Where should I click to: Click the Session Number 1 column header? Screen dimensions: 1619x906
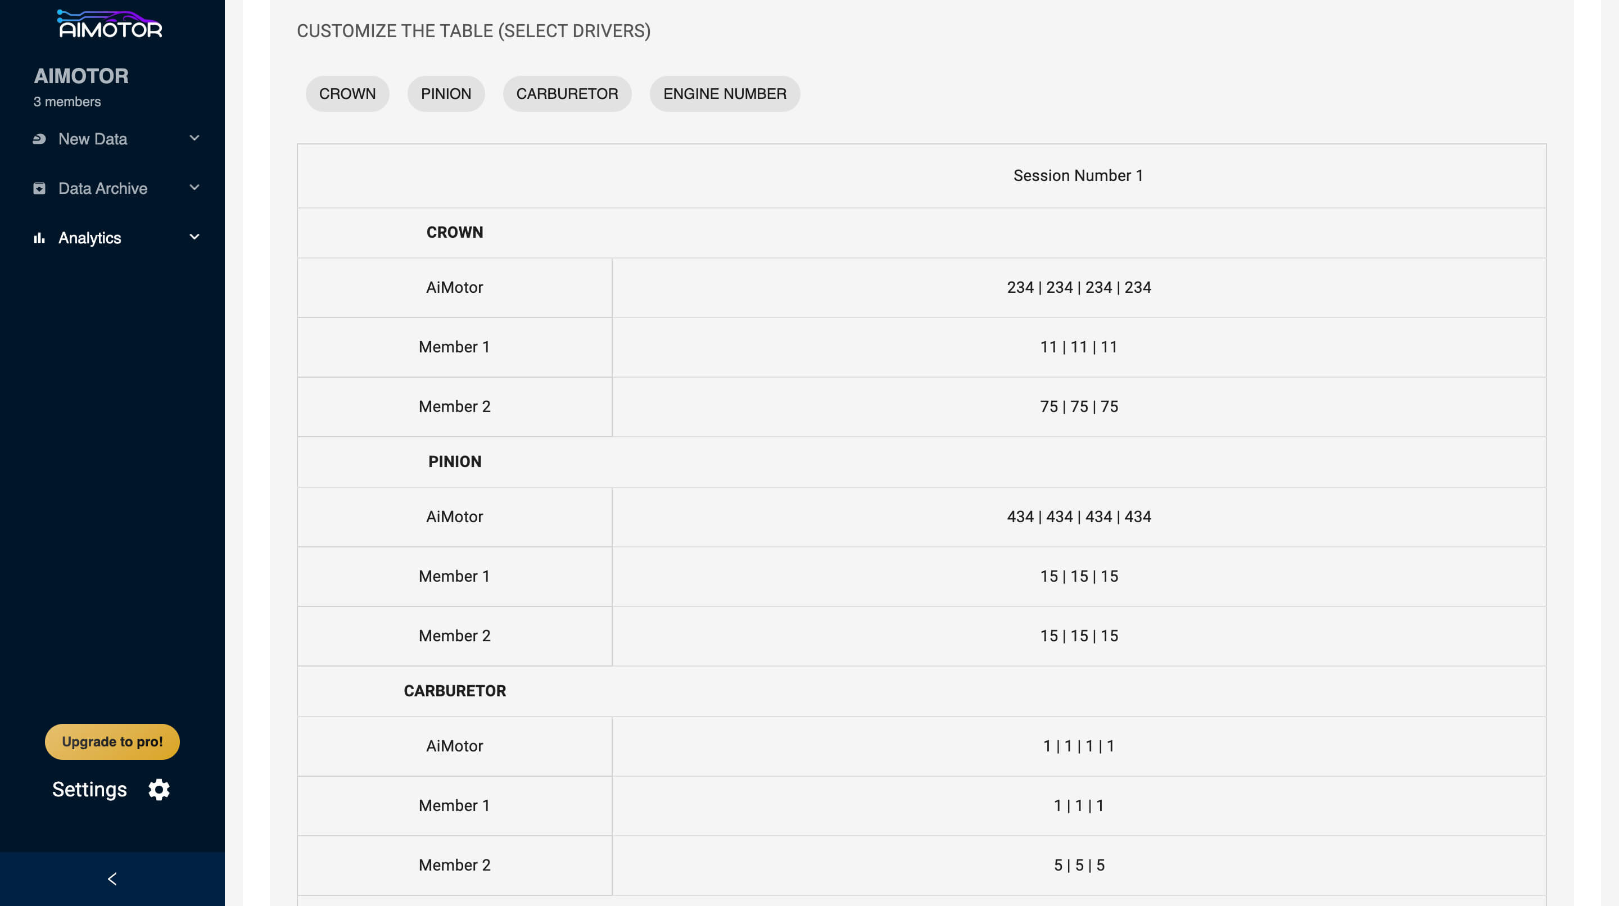[1078, 176]
